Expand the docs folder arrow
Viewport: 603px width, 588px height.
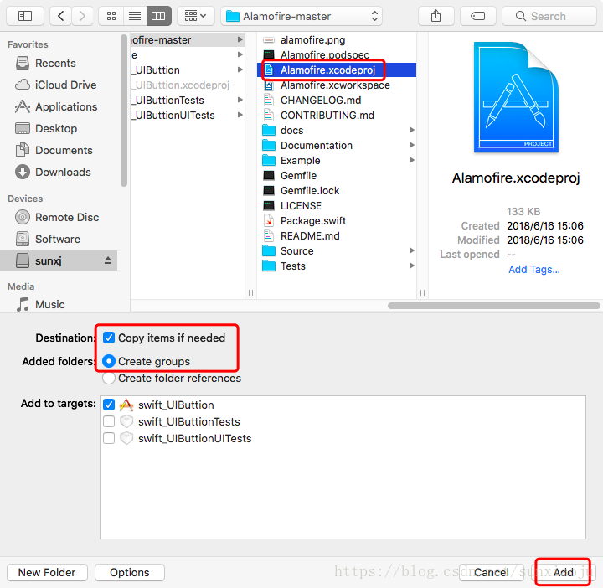(x=411, y=131)
